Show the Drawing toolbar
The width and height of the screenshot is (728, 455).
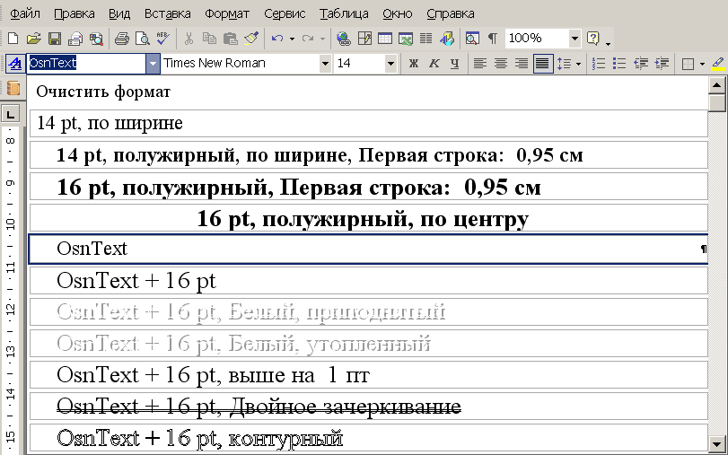[x=447, y=39]
